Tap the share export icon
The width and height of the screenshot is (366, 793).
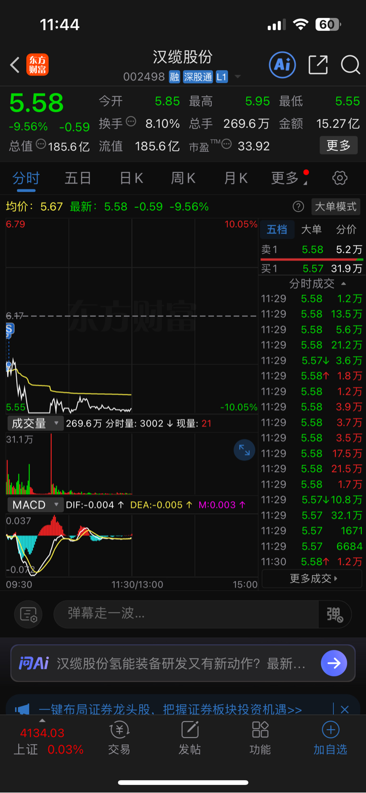[x=318, y=65]
